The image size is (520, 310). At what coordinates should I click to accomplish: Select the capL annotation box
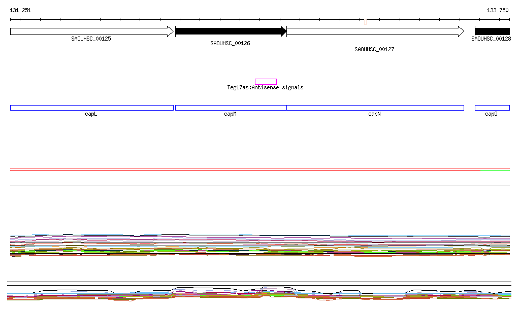pyautogui.click(x=91, y=108)
